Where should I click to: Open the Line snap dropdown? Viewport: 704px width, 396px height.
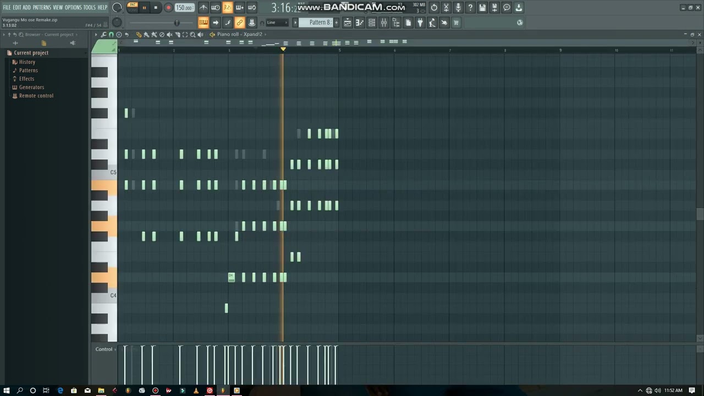(x=277, y=23)
